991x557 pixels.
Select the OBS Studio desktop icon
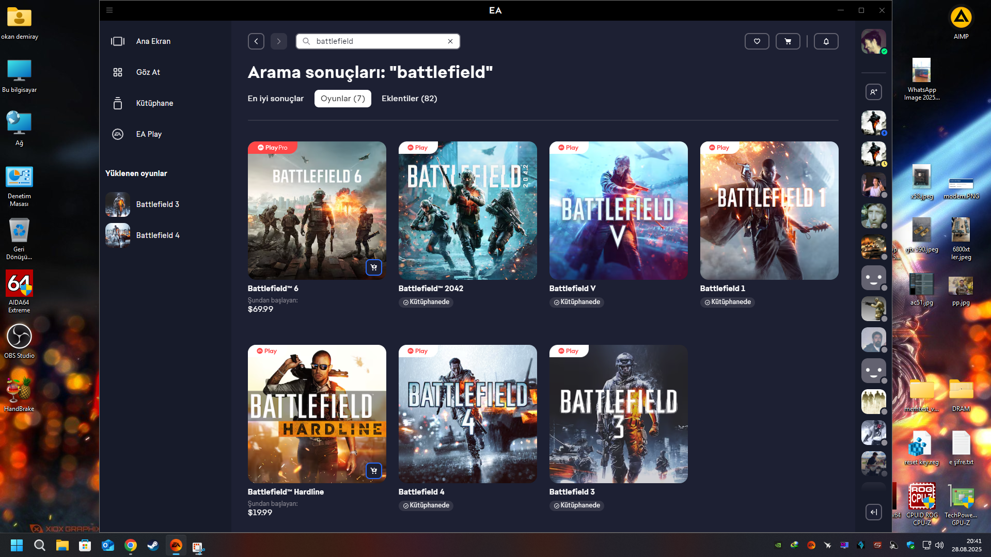pyautogui.click(x=19, y=341)
